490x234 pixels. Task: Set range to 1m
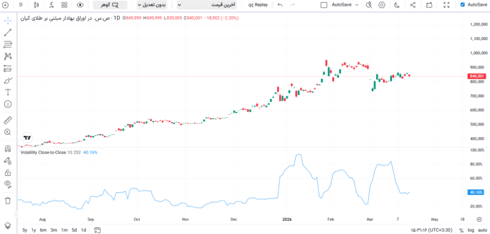[64, 230]
